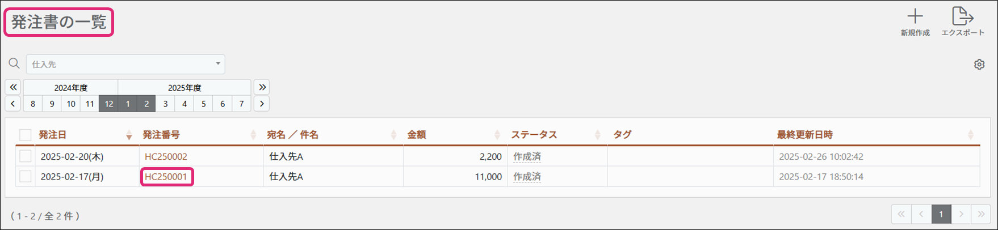Open order link HC250002
This screenshot has width=998, height=230.
click(166, 156)
